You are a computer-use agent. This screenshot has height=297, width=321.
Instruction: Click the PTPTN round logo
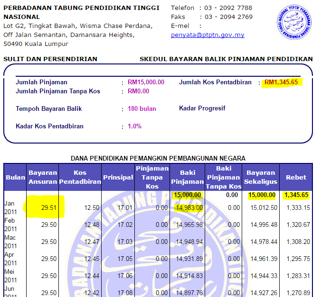point(294,22)
